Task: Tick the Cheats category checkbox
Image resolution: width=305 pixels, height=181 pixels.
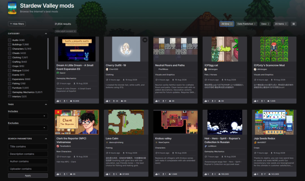Action: click(10, 53)
